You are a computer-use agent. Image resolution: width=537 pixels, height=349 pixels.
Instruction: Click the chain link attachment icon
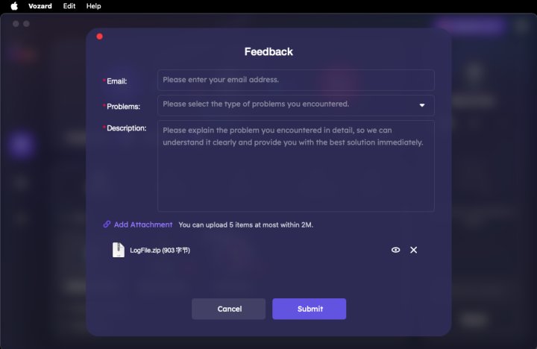click(107, 224)
